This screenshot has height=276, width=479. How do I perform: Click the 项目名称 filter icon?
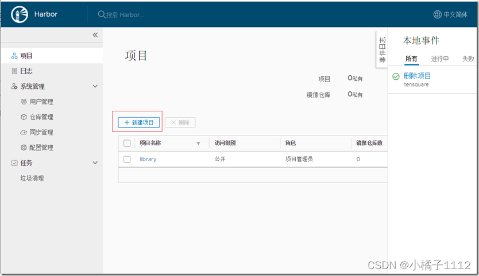tap(198, 143)
